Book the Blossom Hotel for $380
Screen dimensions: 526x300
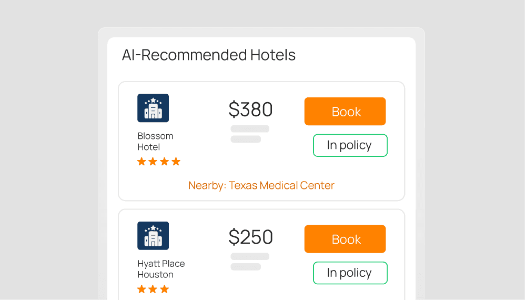coord(345,112)
